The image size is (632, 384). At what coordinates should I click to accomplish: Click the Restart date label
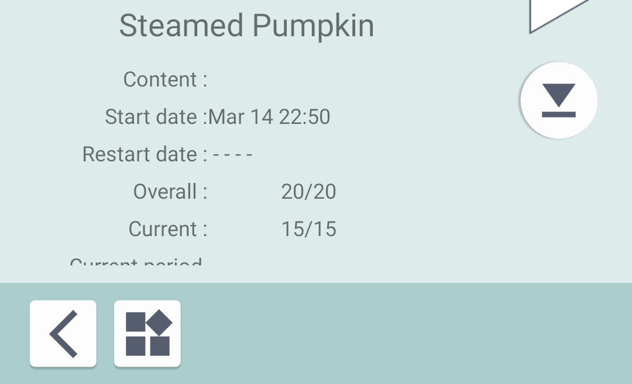[144, 154]
